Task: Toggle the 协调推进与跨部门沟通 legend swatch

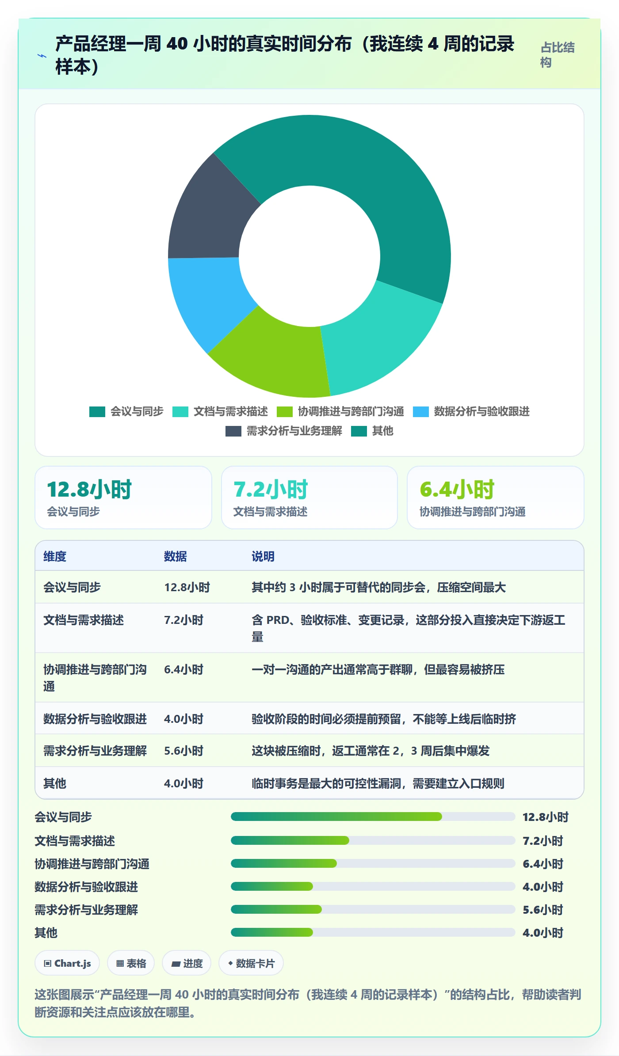Action: (285, 412)
